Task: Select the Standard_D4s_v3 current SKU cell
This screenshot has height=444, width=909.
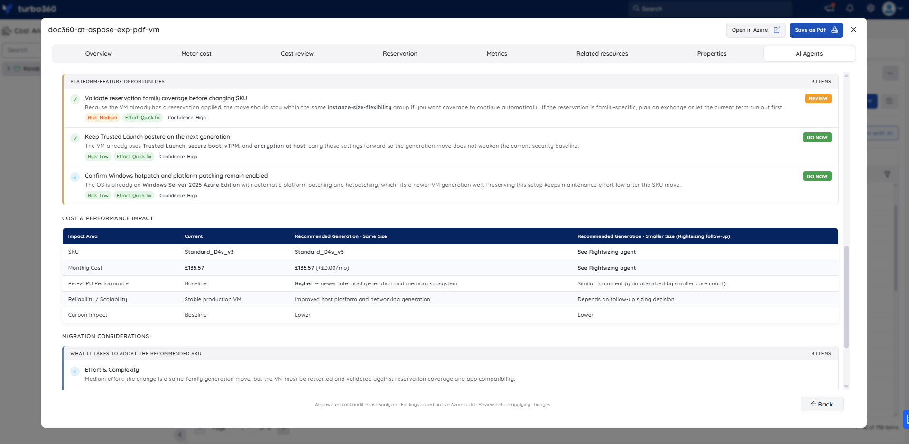Action: click(x=209, y=252)
